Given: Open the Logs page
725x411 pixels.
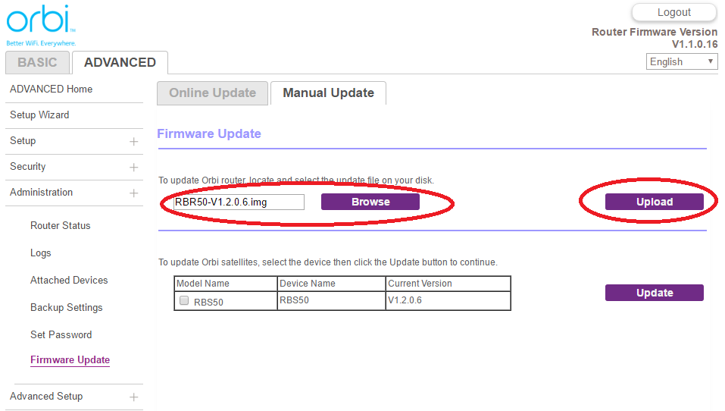Looking at the screenshot, I should point(41,253).
